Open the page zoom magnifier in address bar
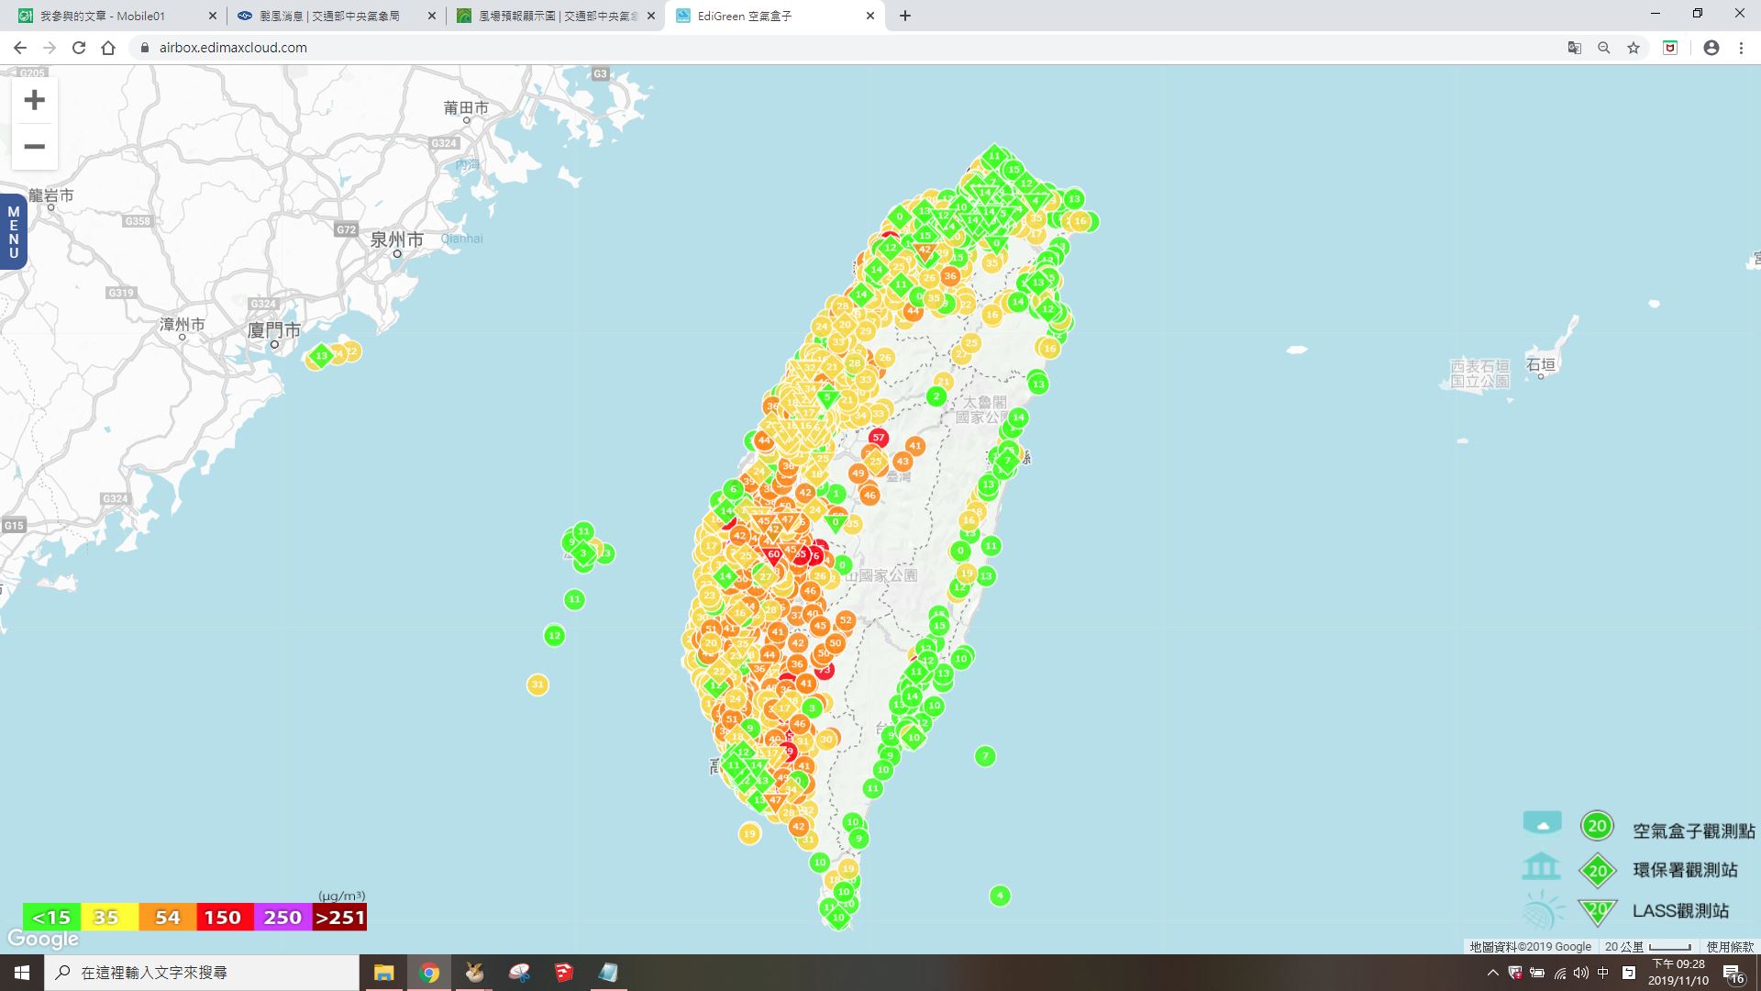This screenshot has height=991, width=1761. (1603, 48)
